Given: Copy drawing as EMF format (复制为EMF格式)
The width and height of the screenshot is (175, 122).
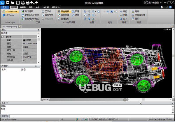Looking at the screenshot, I should [30, 15].
